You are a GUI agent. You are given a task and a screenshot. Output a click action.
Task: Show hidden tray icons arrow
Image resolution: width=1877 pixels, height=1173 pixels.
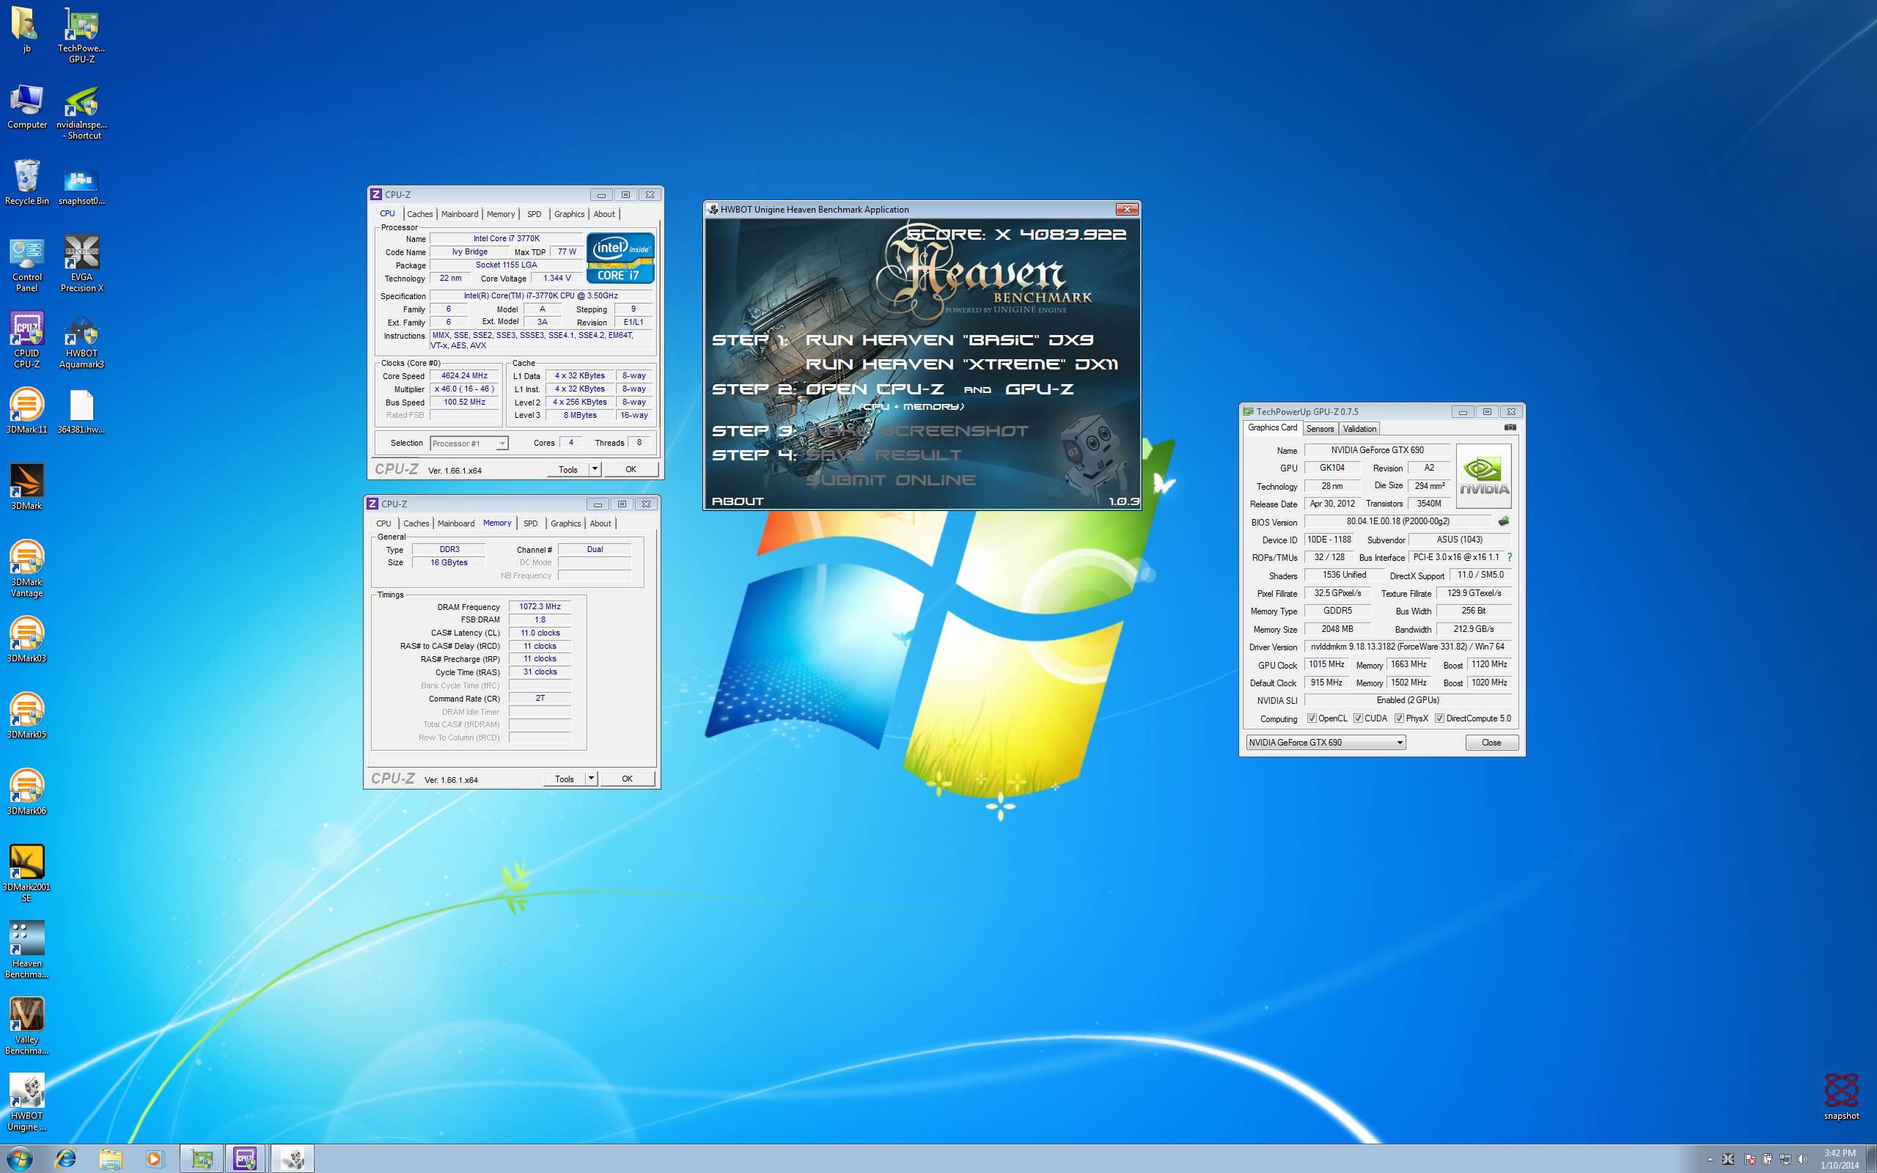click(x=1710, y=1160)
